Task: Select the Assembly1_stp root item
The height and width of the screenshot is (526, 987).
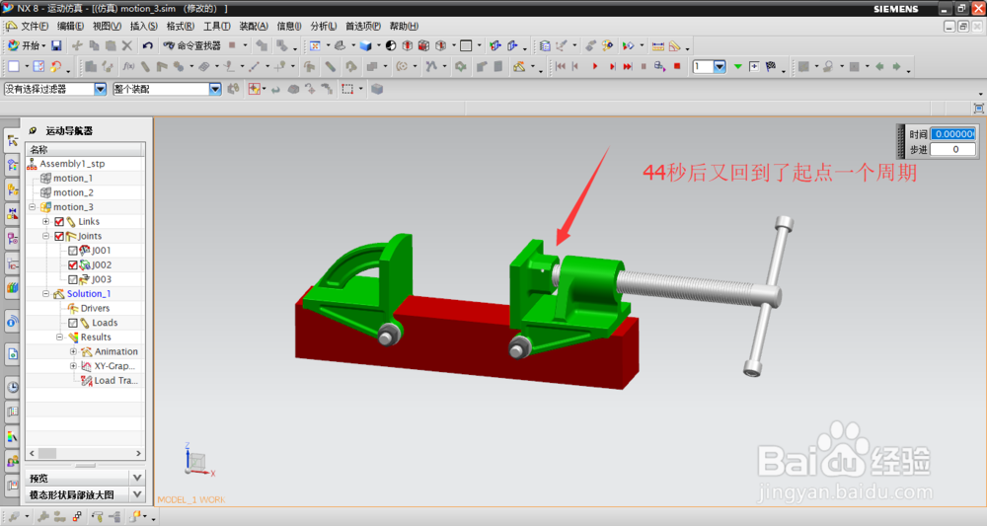Action: coord(72,164)
